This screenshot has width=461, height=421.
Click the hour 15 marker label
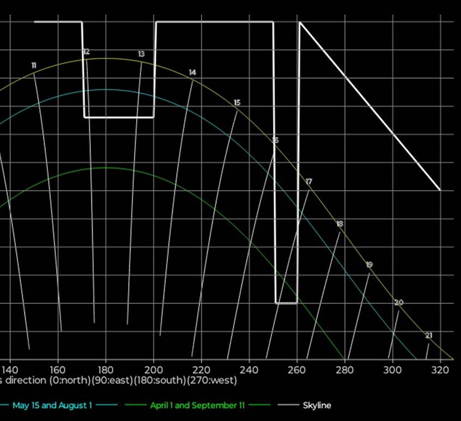pyautogui.click(x=236, y=103)
